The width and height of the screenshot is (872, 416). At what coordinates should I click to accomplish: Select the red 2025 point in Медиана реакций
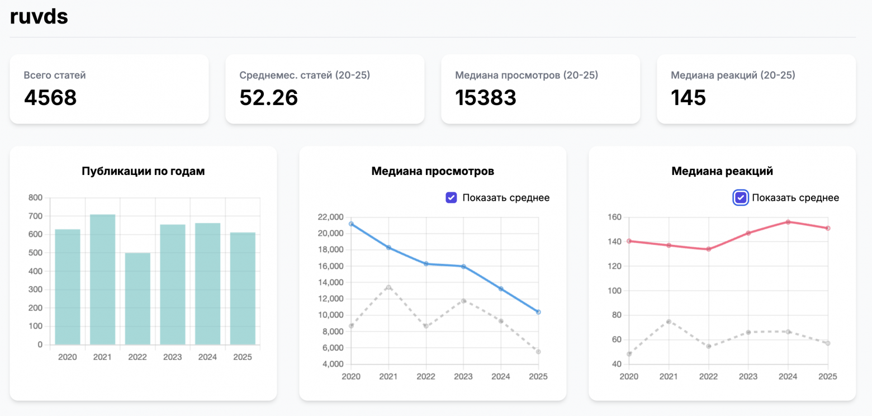click(x=828, y=228)
